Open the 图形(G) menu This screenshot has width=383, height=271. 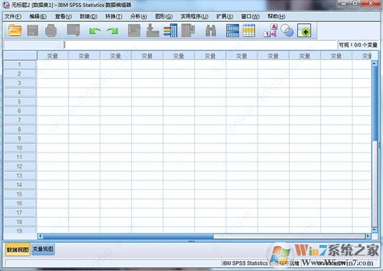pyautogui.click(x=164, y=16)
